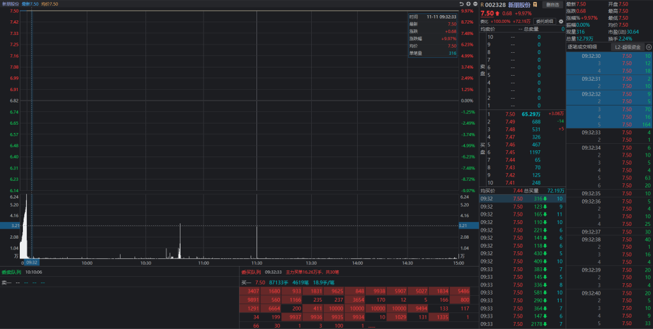This screenshot has height=329, width=653.
Task: Open 委托明细 order details button
Action: point(545,21)
